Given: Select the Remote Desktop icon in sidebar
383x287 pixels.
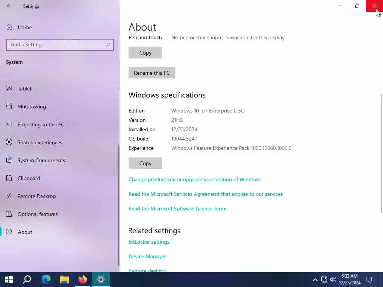Looking at the screenshot, I should click(9, 196).
